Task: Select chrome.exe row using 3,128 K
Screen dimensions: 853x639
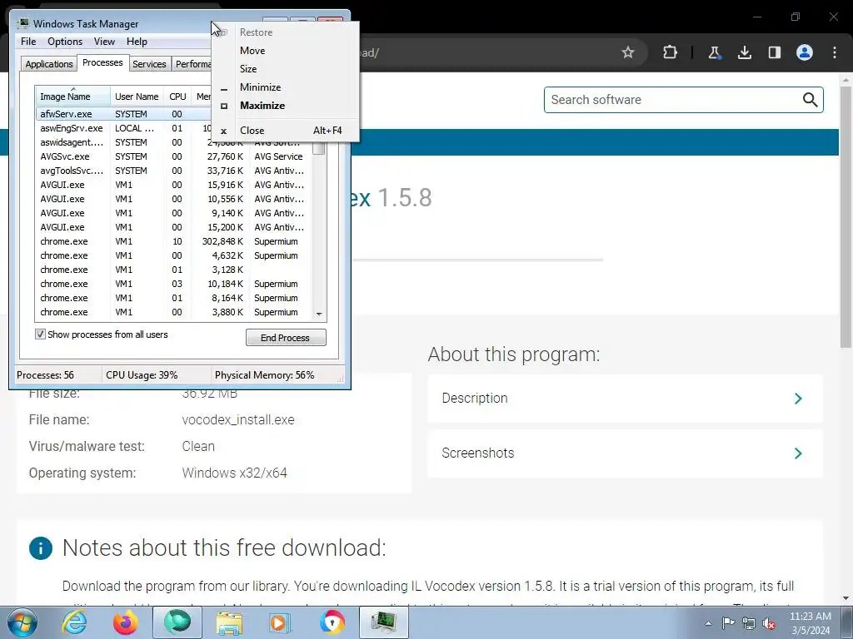Action: [174, 270]
